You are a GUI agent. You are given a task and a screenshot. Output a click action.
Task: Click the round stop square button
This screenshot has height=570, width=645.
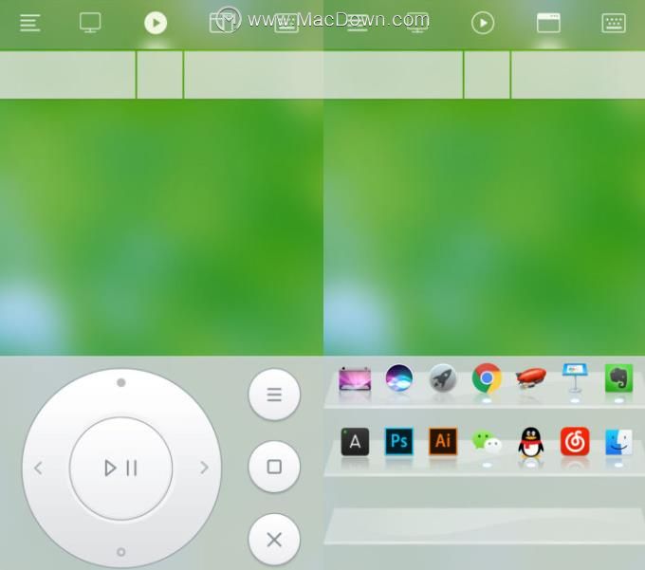coord(274,467)
